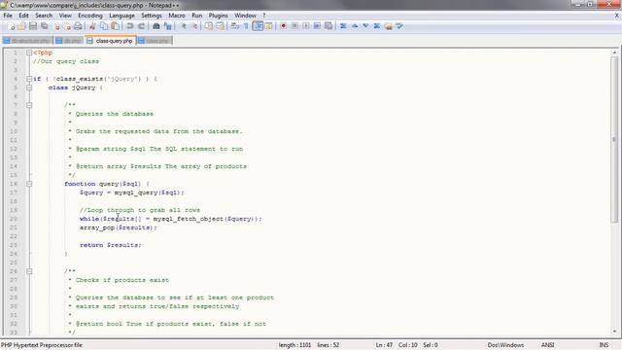Click the User Defined Language toolbar icon
622x350 pixels.
pos(269,26)
